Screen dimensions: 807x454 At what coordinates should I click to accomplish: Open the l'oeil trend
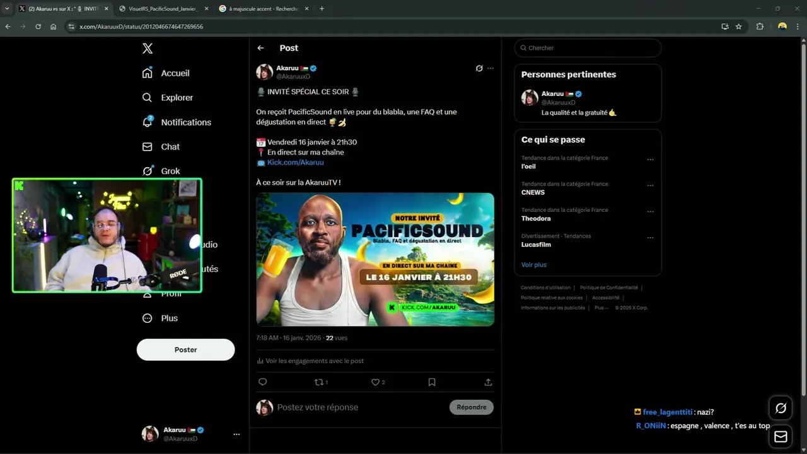[528, 166]
